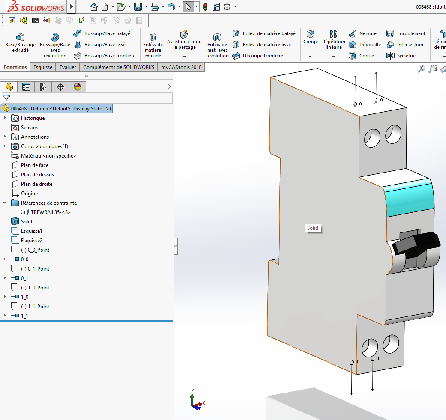
Task: Open the Options gear icon
Action: pyautogui.click(x=227, y=7)
